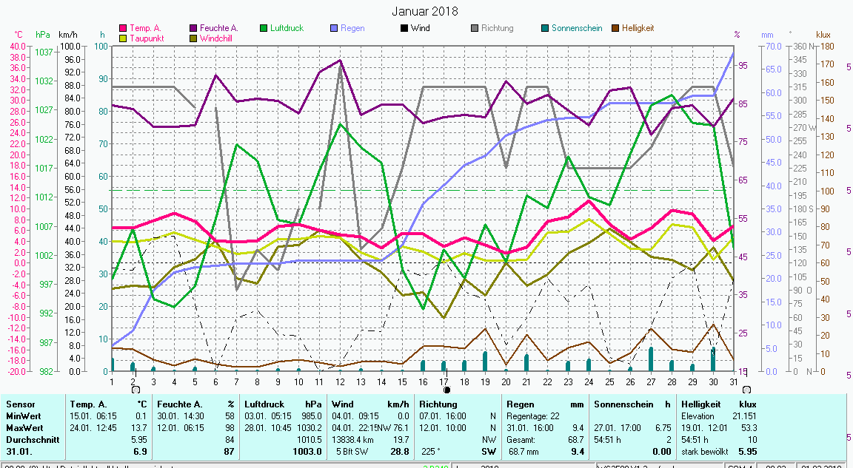
Task: Click the full moon icon below day 2
Action: [134, 389]
